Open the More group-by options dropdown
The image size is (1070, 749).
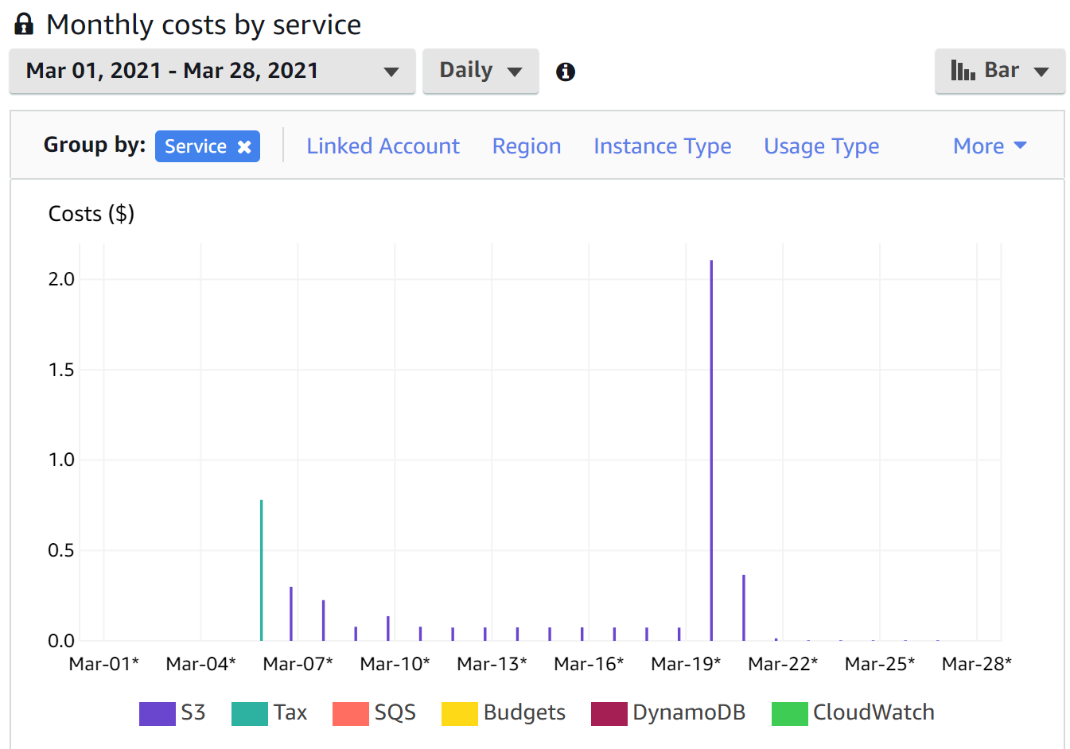click(x=990, y=146)
